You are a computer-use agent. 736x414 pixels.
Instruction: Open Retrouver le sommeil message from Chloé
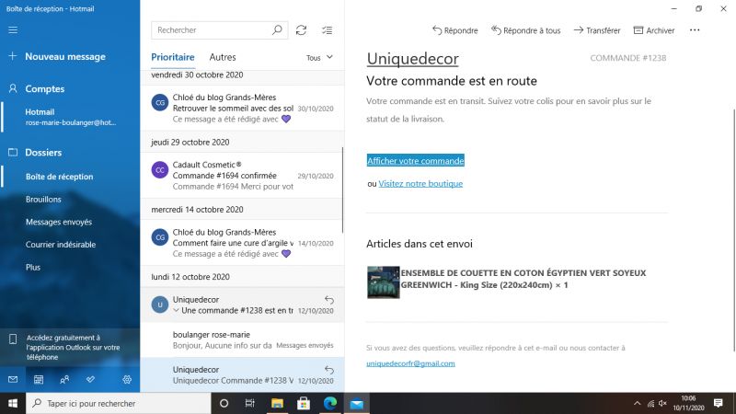pos(242,108)
